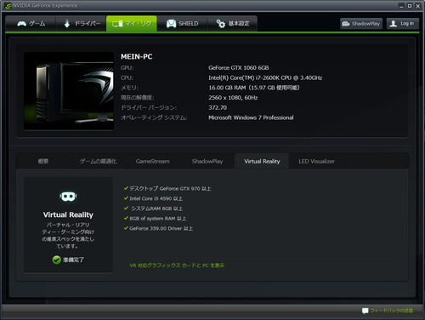Click the driver version 372.70 value
Screen dimensions: 425x320
point(218,107)
